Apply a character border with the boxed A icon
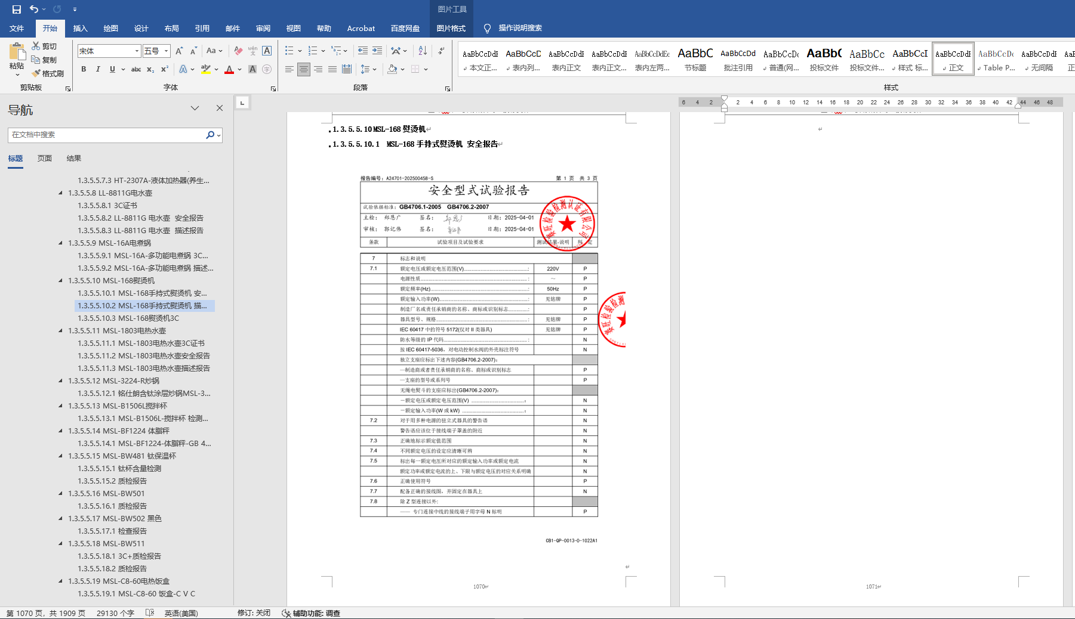 (267, 51)
